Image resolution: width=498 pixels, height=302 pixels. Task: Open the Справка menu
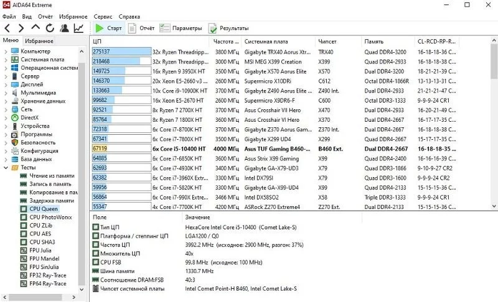(129, 17)
